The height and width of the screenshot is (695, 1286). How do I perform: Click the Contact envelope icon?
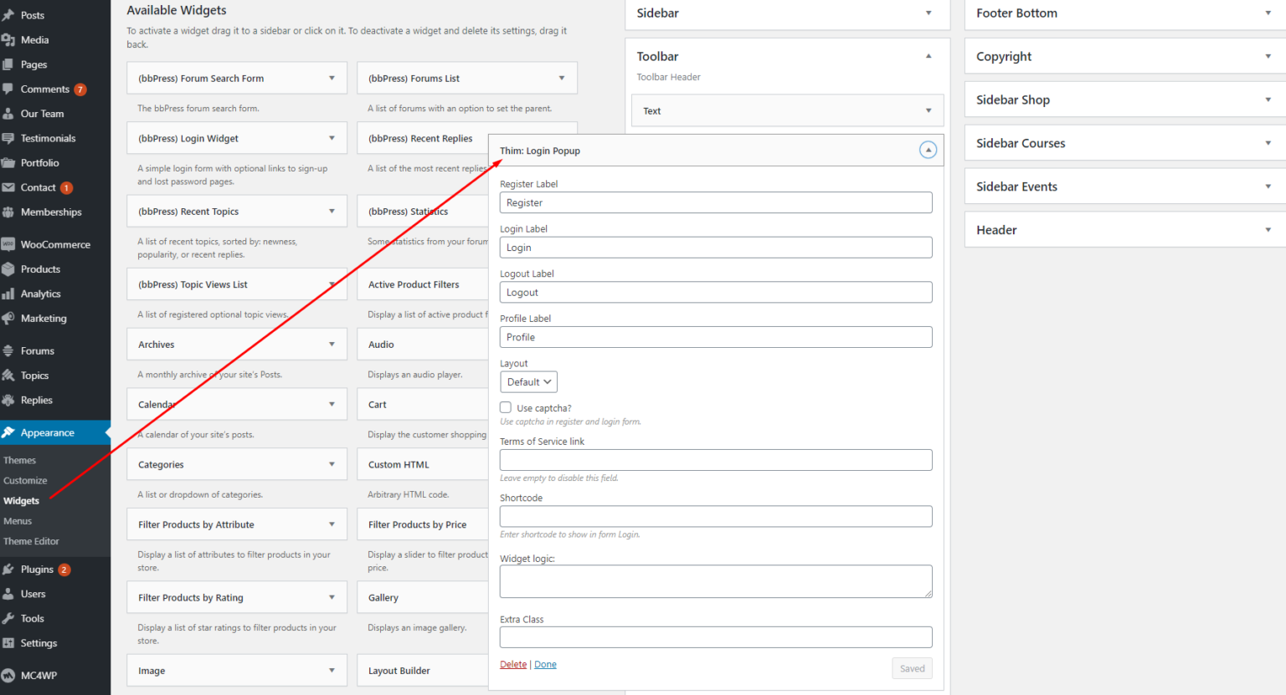pos(8,187)
